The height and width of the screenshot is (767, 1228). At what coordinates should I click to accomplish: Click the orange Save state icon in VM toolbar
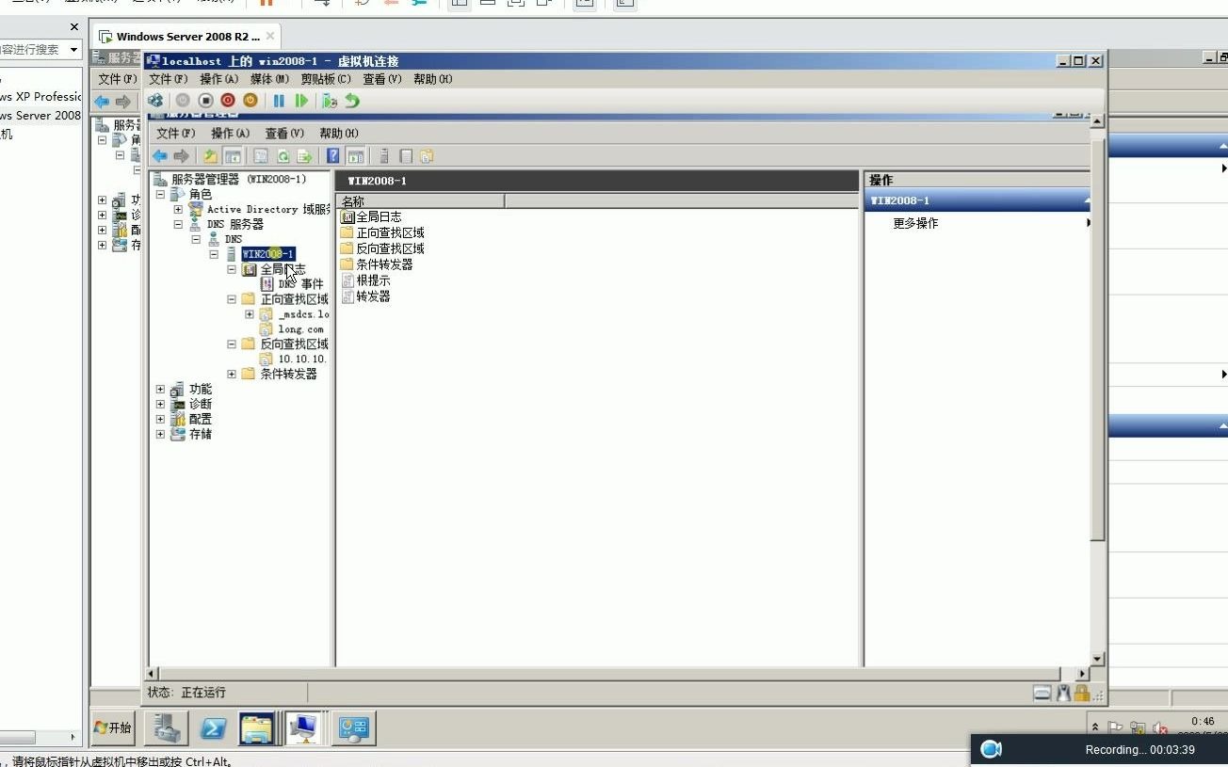[x=250, y=100]
